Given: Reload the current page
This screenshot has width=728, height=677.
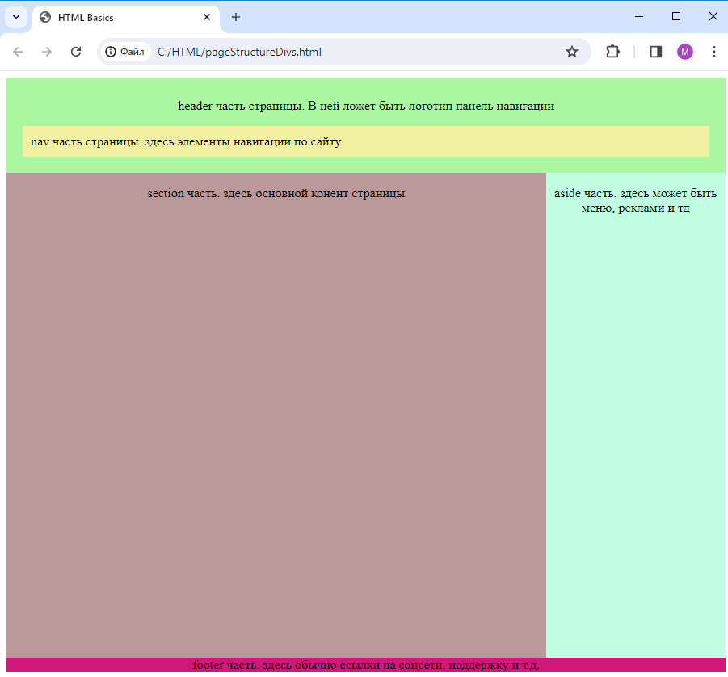Looking at the screenshot, I should (x=76, y=52).
